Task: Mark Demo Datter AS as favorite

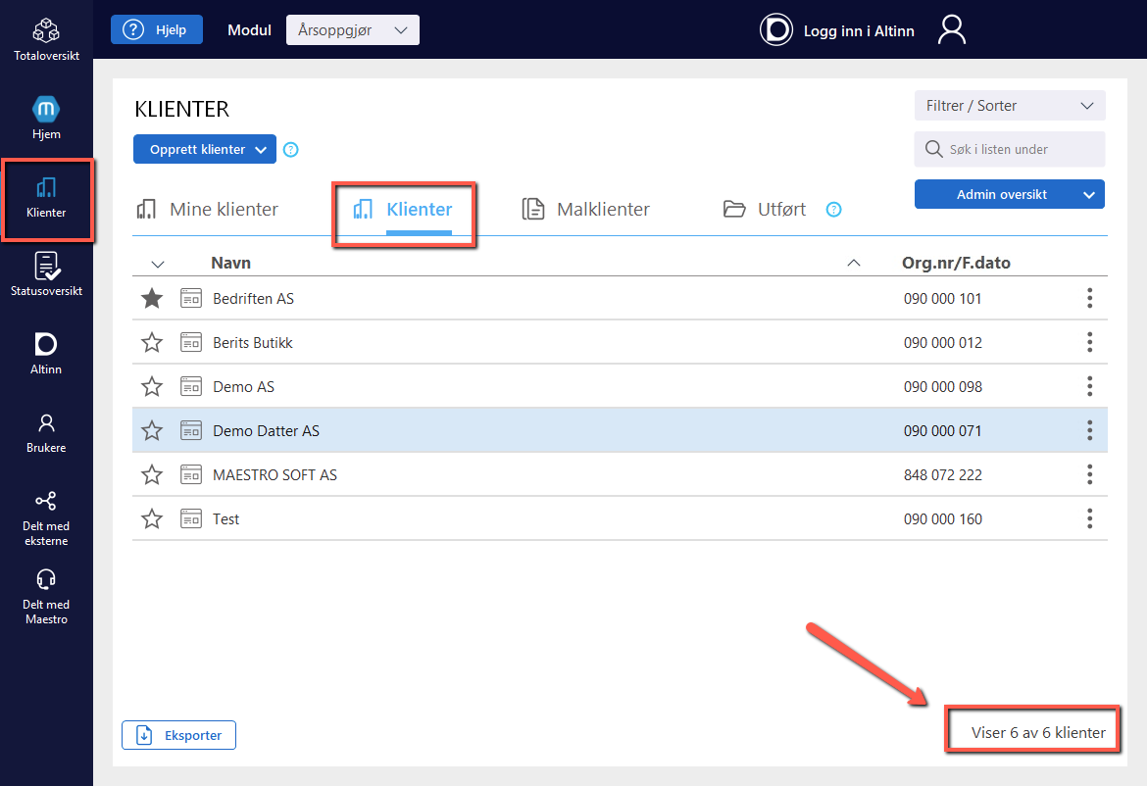Action: point(152,430)
